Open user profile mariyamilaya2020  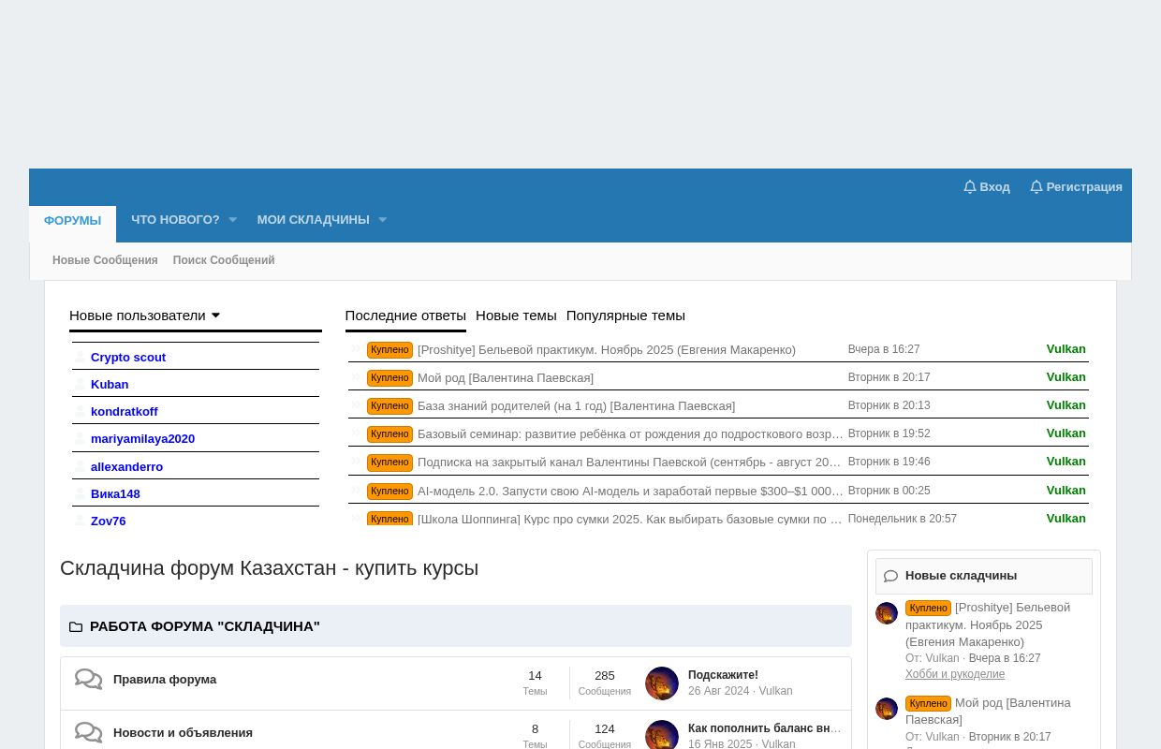pos(142,439)
